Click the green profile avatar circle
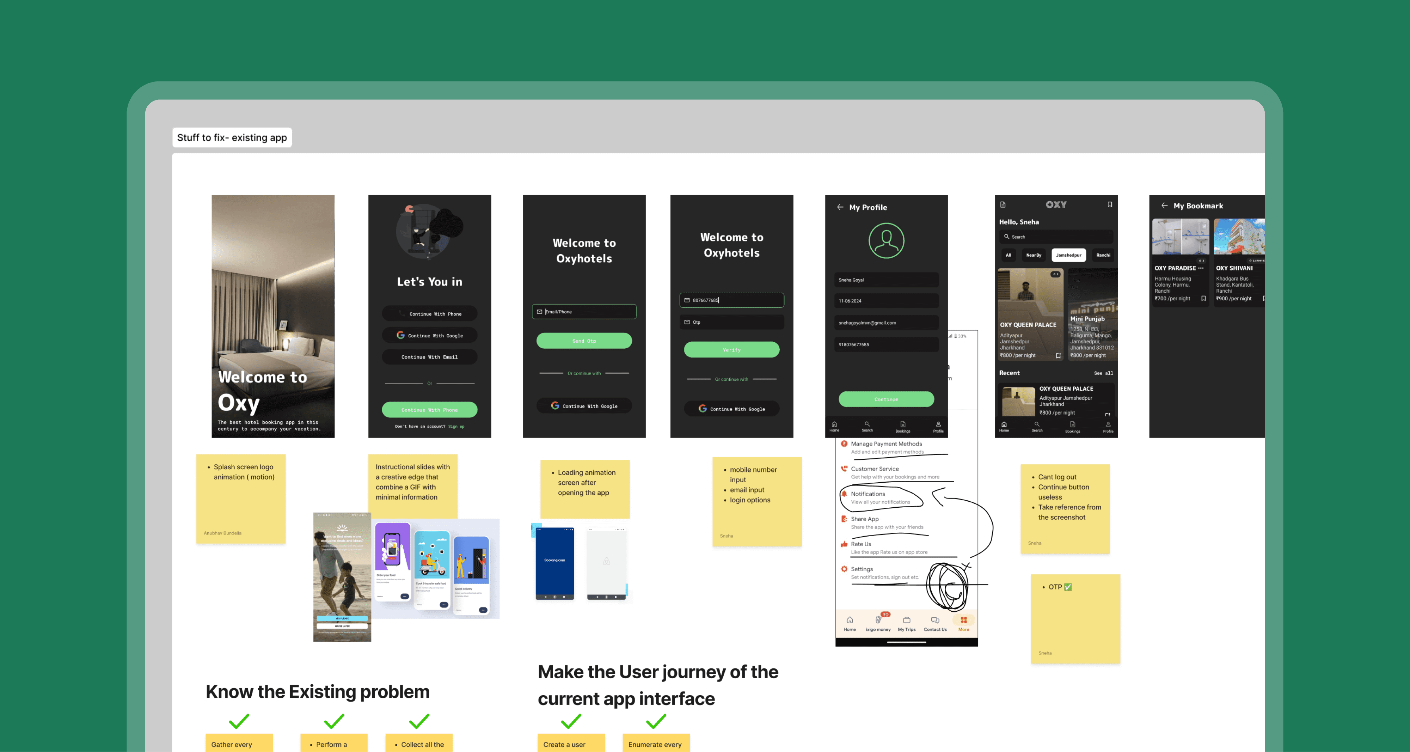1410x752 pixels. coord(885,241)
